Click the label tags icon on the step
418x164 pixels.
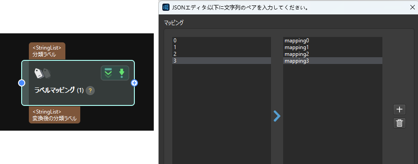tap(43, 73)
